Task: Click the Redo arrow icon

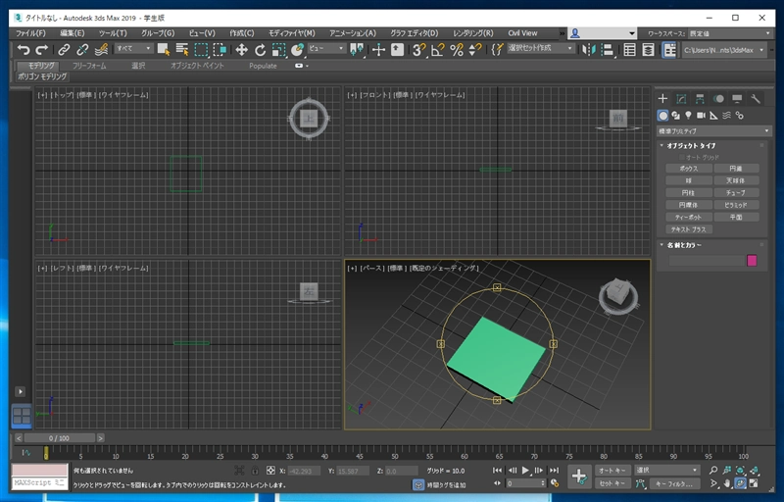Action: (x=42, y=49)
